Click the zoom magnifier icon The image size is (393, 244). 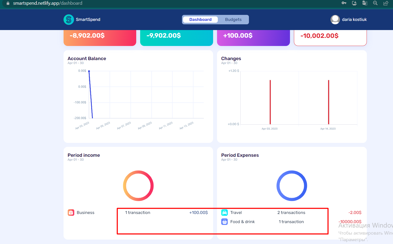tap(375, 3)
